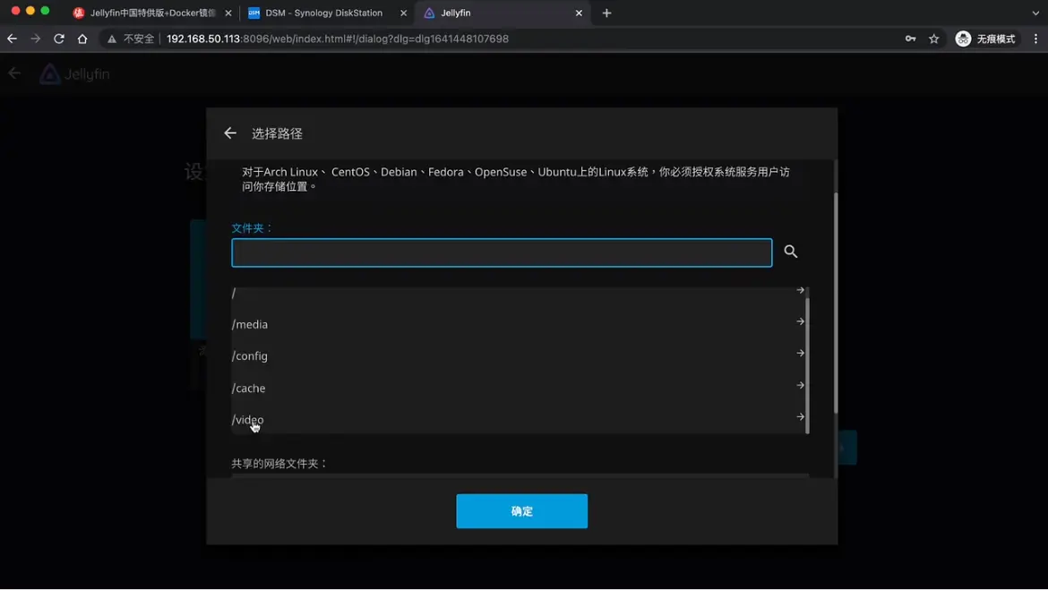Viewport: 1048px width, 590px height.
Task: Select the root / folder entry
Action: (x=235, y=294)
